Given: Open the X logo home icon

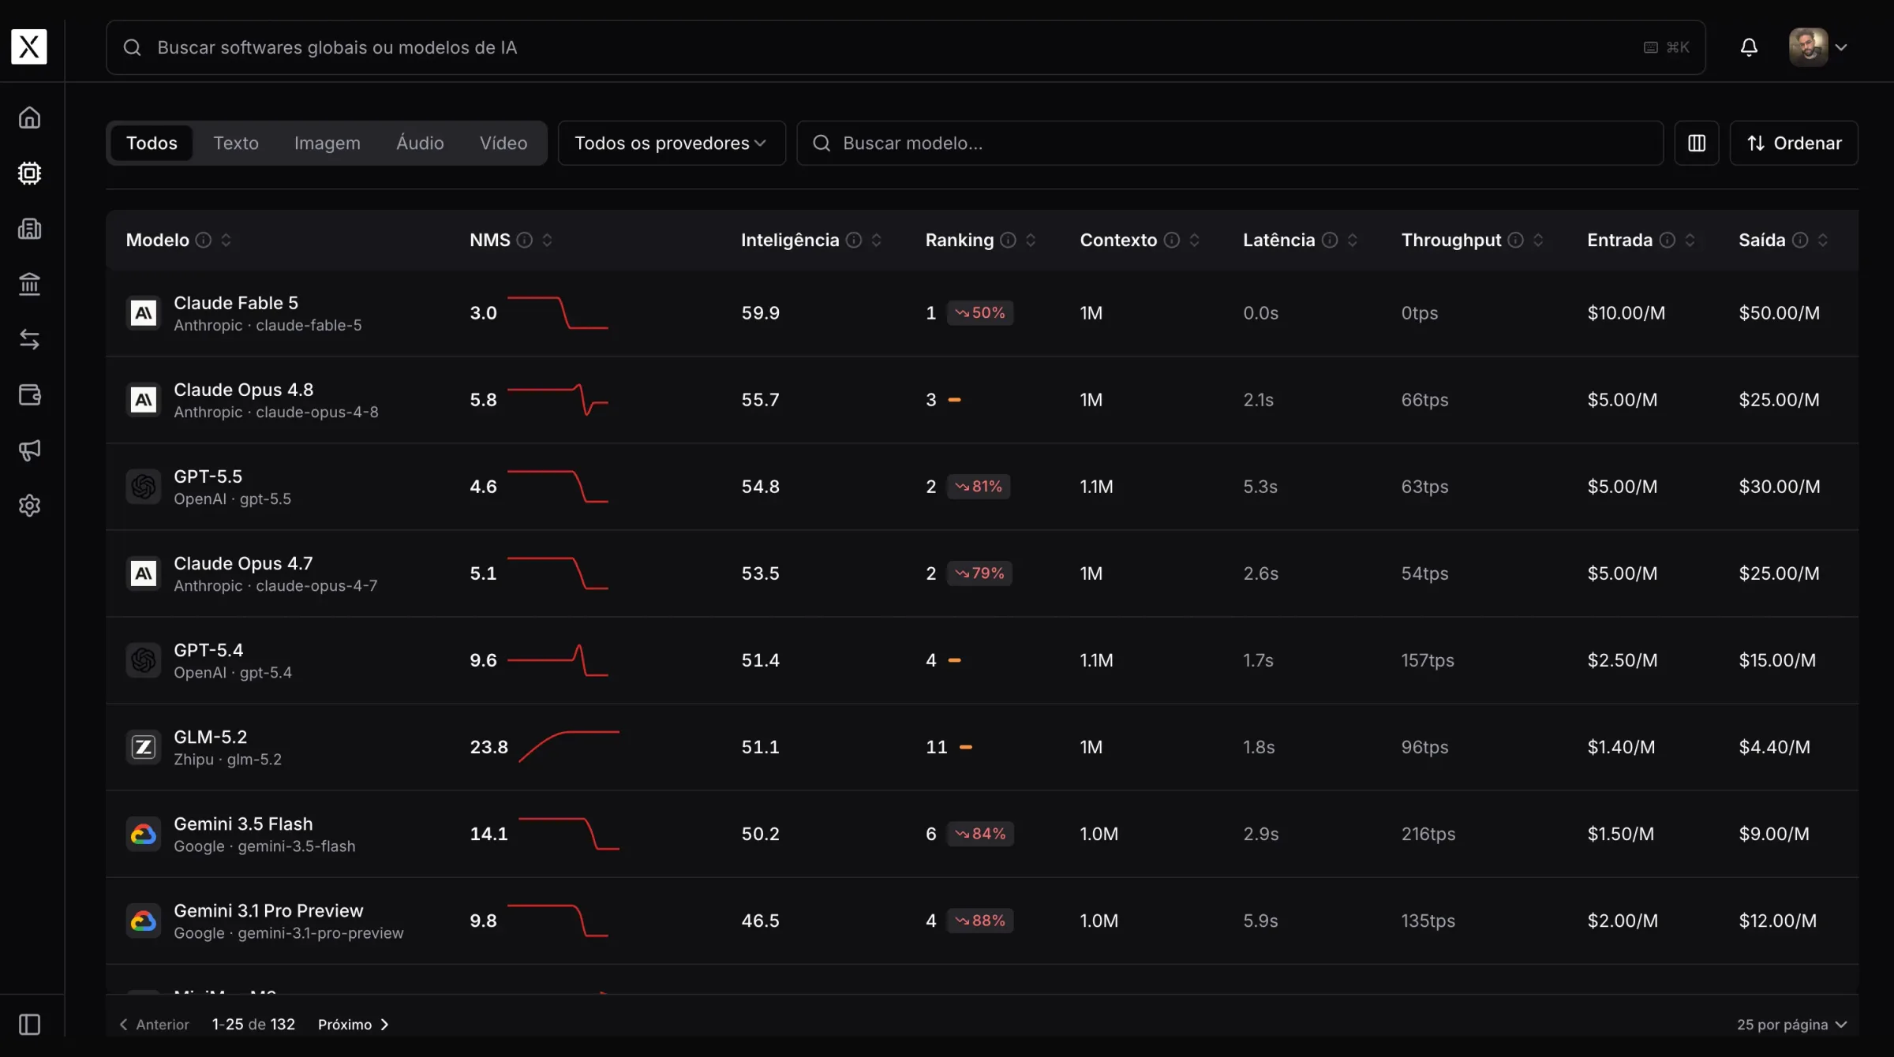Looking at the screenshot, I should 29,47.
